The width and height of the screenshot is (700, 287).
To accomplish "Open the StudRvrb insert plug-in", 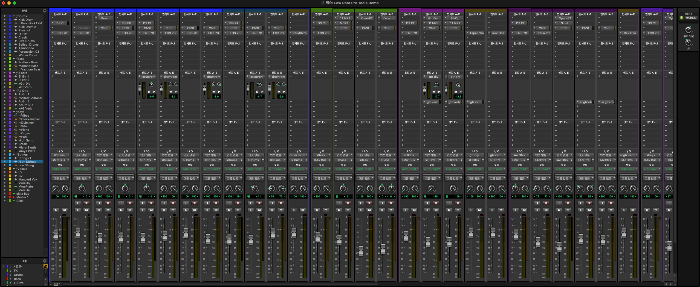I will pyautogui.click(x=300, y=33).
